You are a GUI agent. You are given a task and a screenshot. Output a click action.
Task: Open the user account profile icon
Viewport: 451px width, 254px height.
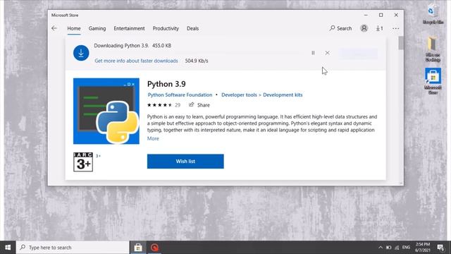point(364,28)
